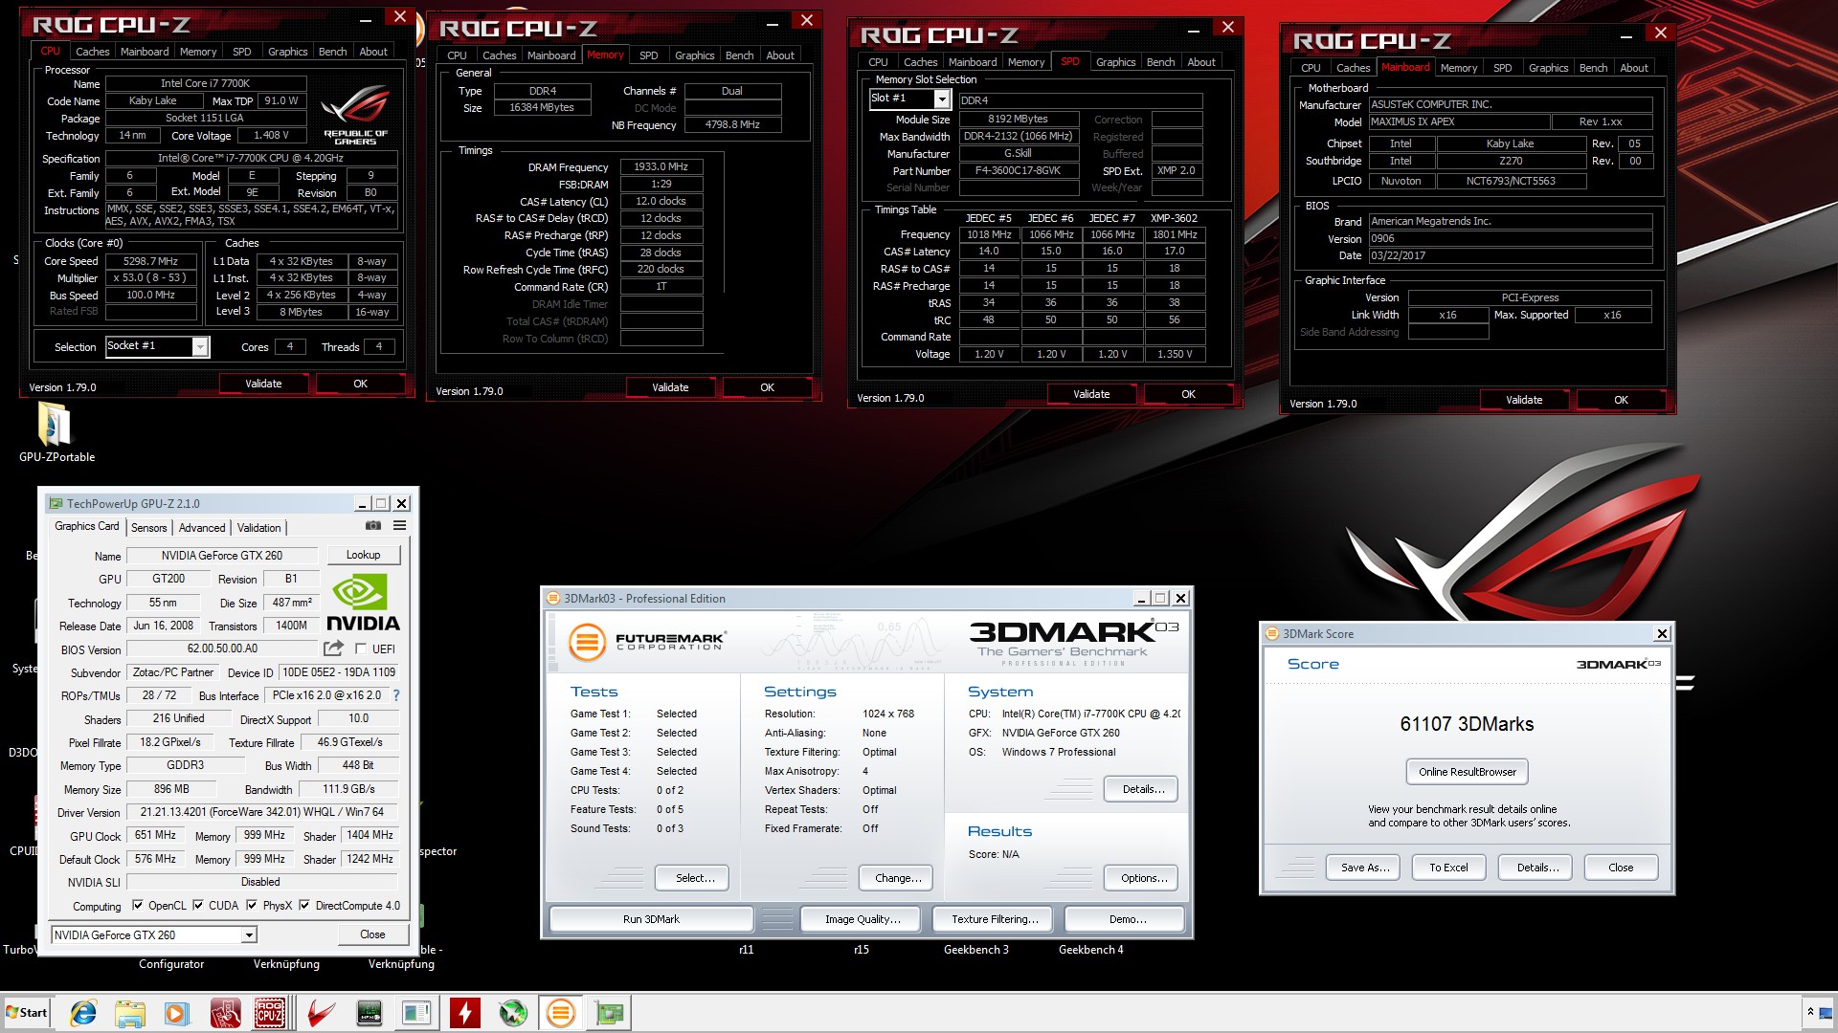The image size is (1838, 1033).
Task: Open the GPU-ZPortable desktop folder icon
Action: click(55, 424)
